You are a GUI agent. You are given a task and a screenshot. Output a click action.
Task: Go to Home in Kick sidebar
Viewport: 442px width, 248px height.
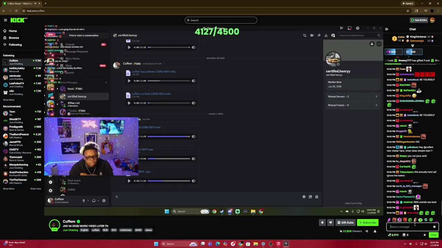pos(13,31)
